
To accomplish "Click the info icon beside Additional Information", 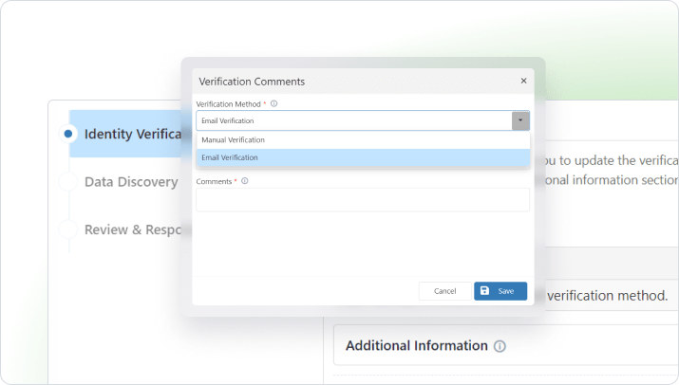I will pos(500,346).
